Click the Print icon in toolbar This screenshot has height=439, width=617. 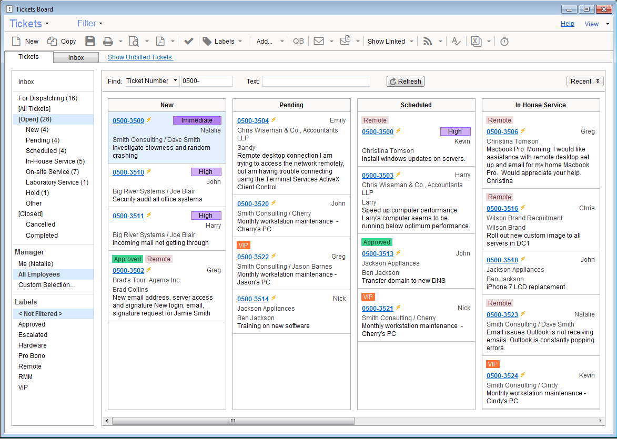click(108, 42)
